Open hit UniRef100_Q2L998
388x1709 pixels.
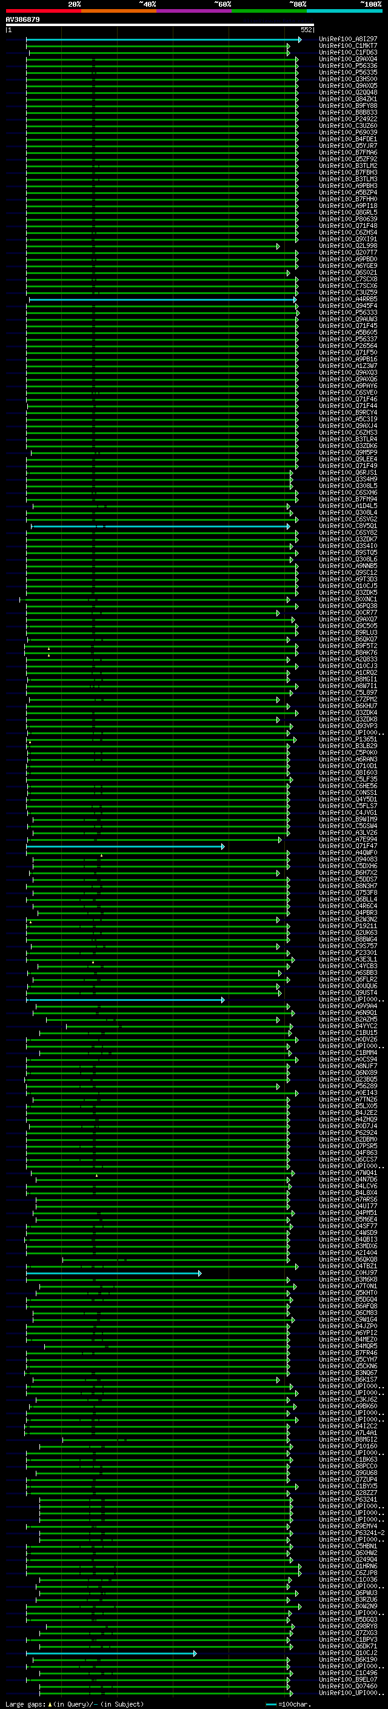(347, 246)
